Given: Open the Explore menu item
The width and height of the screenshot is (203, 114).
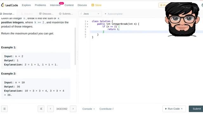Looking at the screenshot, I should pos(26,5).
